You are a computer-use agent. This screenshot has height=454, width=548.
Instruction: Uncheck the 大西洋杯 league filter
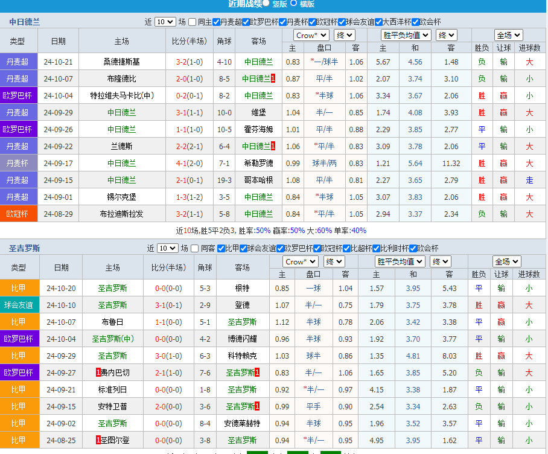[x=378, y=22]
